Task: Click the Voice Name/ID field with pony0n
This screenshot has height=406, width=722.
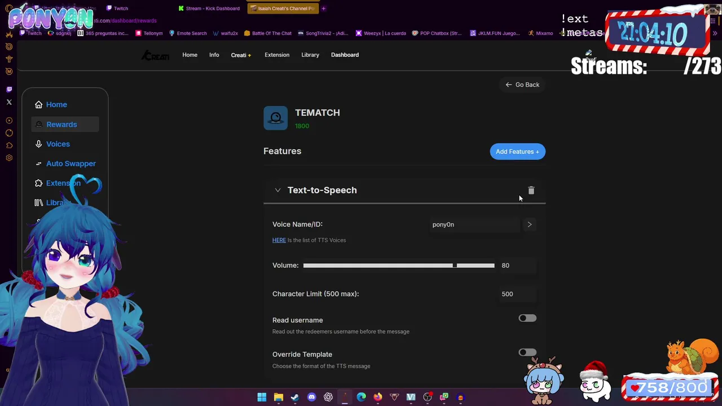Action: (474, 224)
